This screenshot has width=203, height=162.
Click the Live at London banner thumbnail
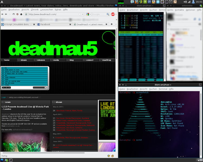click(x=107, y=120)
